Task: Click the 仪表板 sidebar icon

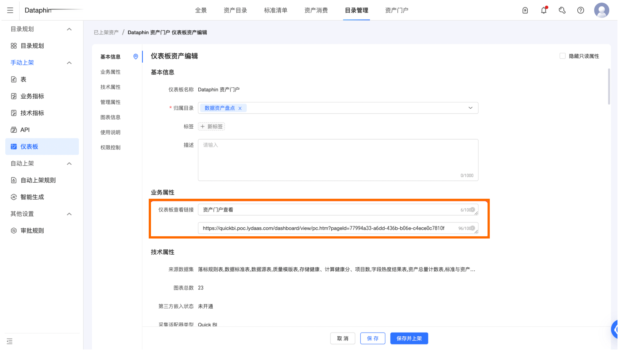Action: [14, 147]
